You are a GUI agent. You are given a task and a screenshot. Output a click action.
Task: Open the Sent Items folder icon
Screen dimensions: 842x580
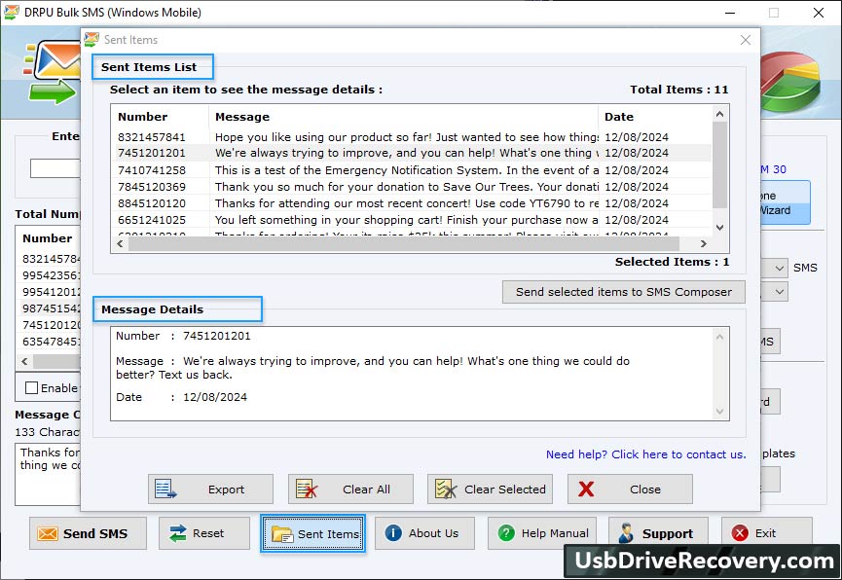click(282, 534)
